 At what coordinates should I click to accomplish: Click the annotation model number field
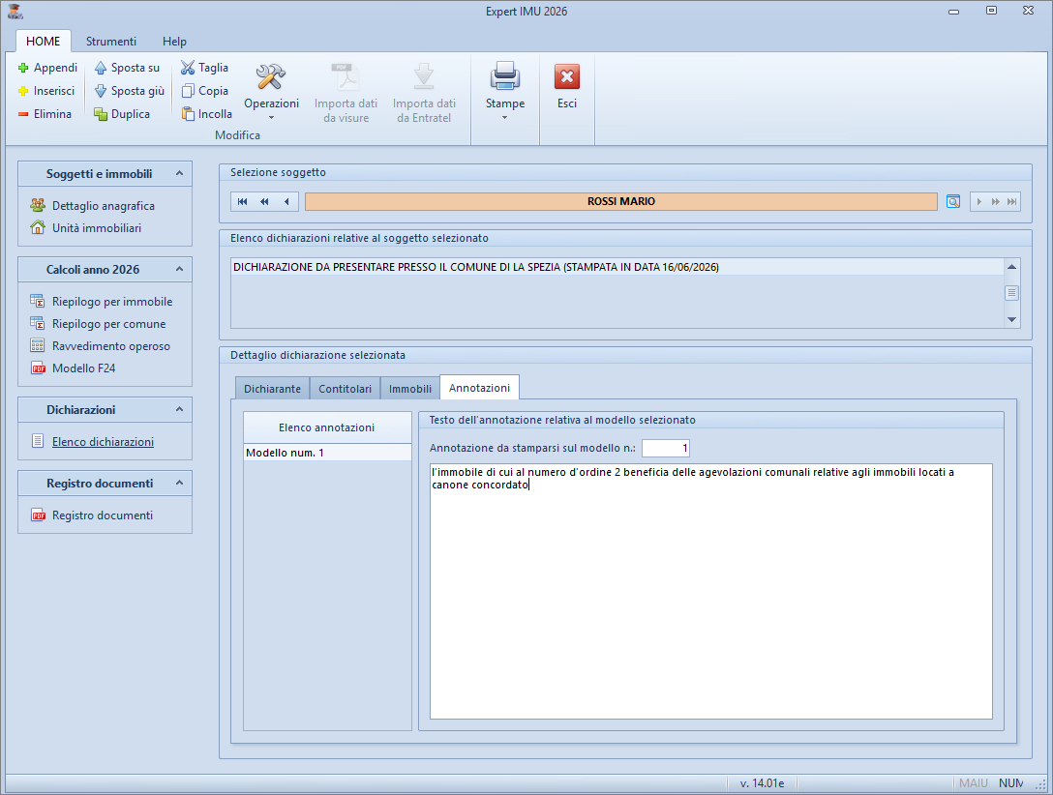coord(665,449)
